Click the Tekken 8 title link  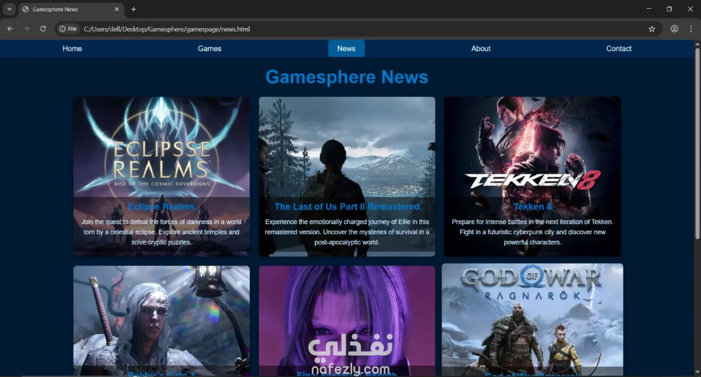pyautogui.click(x=532, y=207)
